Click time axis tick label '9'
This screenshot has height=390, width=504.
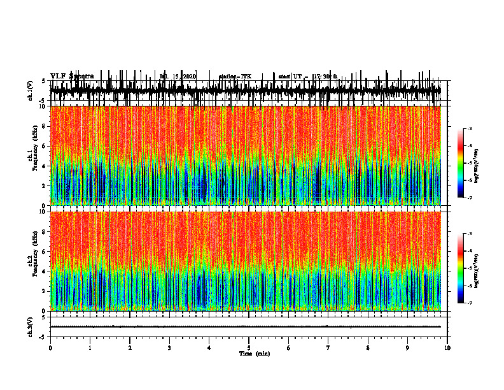tap(407, 348)
